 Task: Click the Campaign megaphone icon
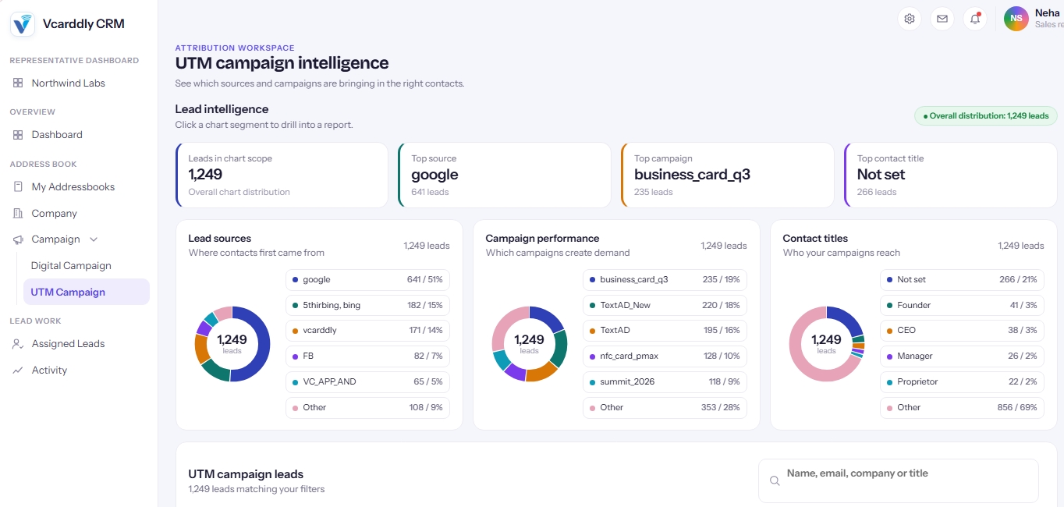[x=18, y=239]
